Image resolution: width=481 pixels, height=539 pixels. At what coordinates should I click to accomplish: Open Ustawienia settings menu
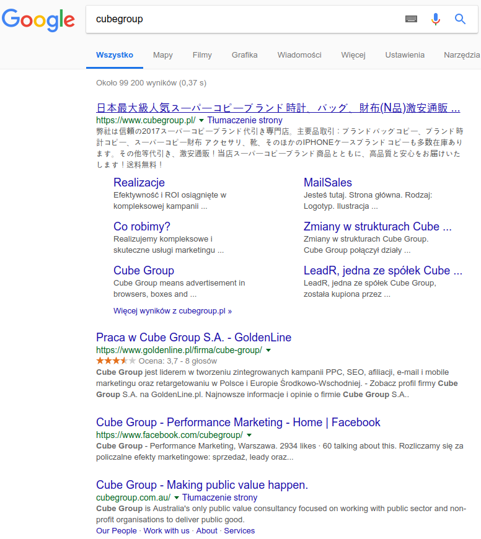[405, 55]
